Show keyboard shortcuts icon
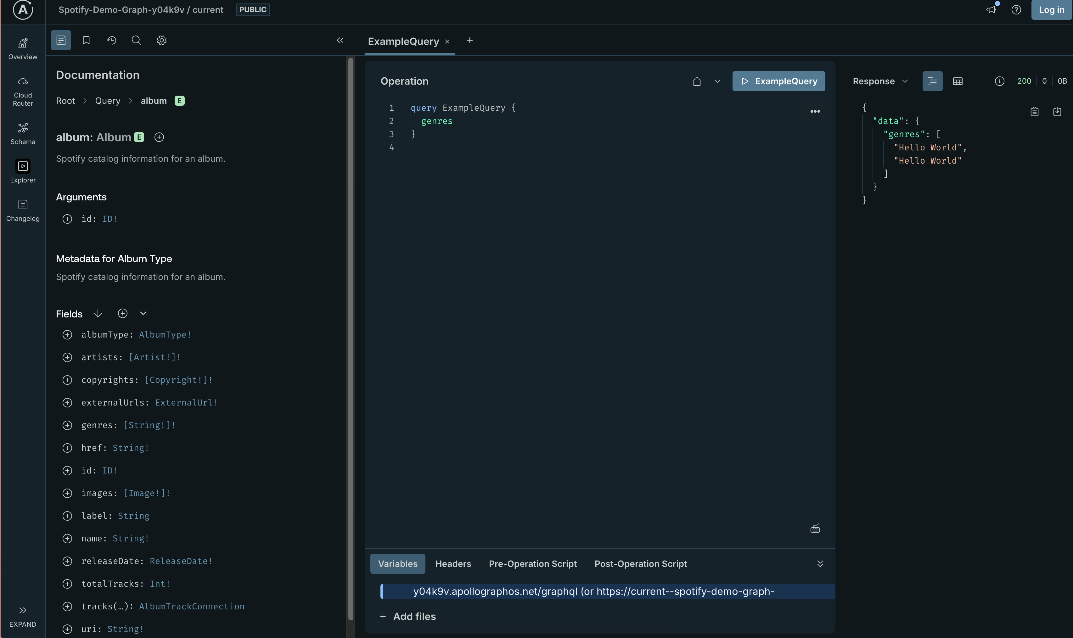Viewport: 1073px width, 638px height. [815, 529]
